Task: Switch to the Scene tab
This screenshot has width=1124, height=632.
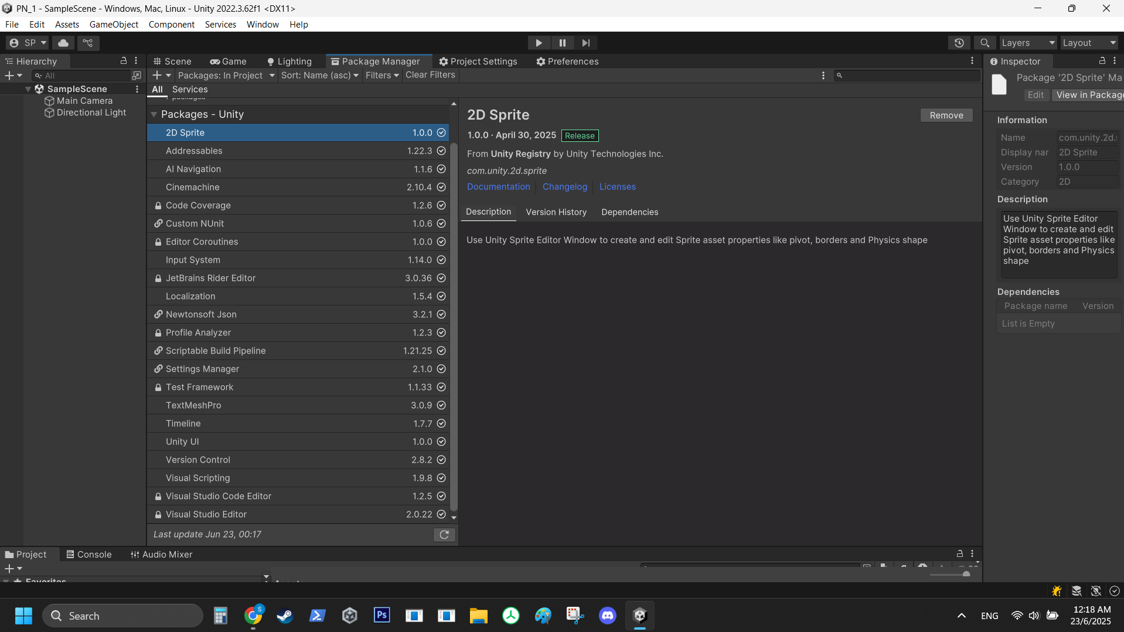Action: 172,62
